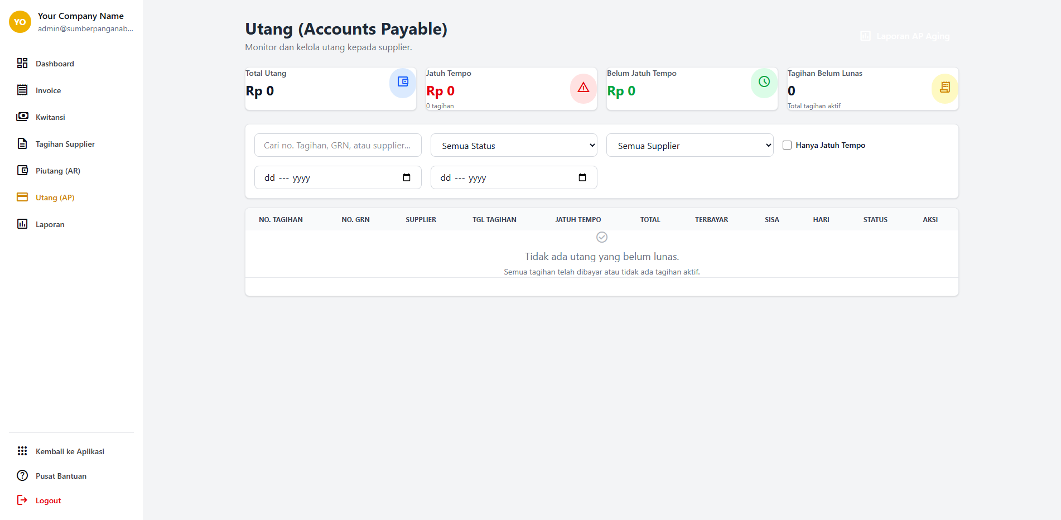Open the first date picker calendar
The height and width of the screenshot is (520, 1061).
407,177
